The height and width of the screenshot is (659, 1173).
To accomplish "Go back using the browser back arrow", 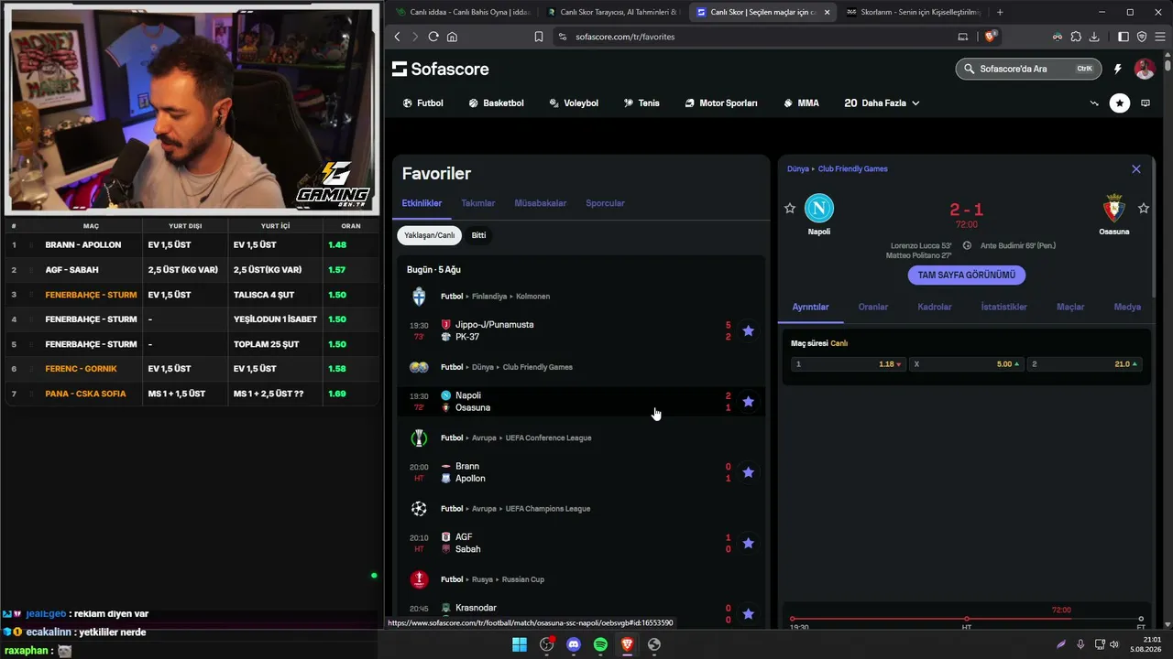I will pyautogui.click(x=397, y=37).
